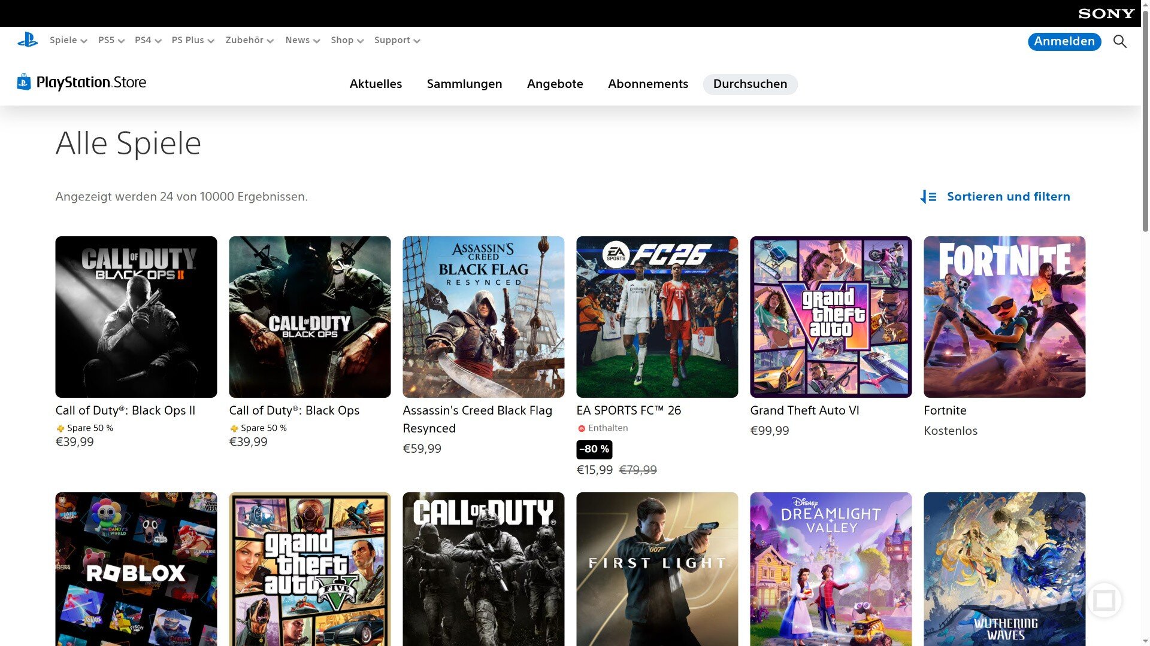This screenshot has height=646, width=1150.
Task: Switch to the Aktuelles tab
Action: pos(376,84)
